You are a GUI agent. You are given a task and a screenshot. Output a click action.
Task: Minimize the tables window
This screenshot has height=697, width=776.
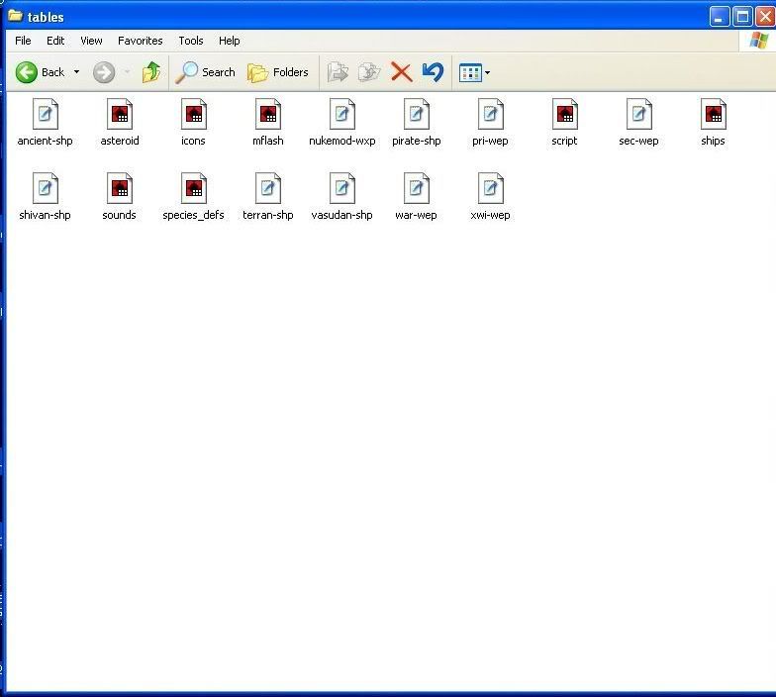719,16
